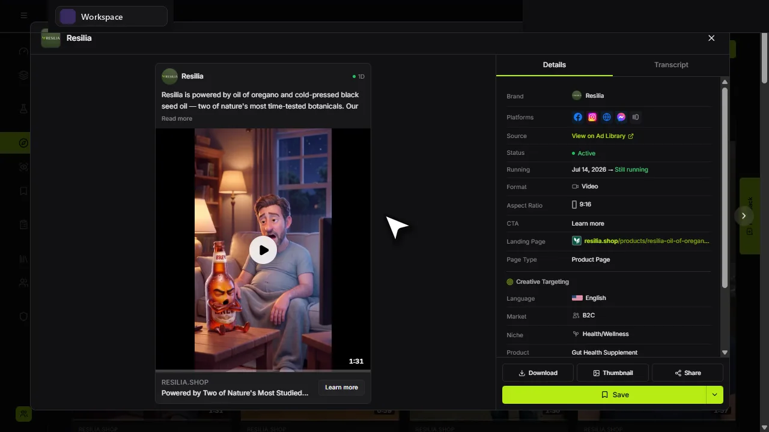Open the bookmark icon in the sidebar
This screenshot has width=769, height=432.
tap(23, 191)
